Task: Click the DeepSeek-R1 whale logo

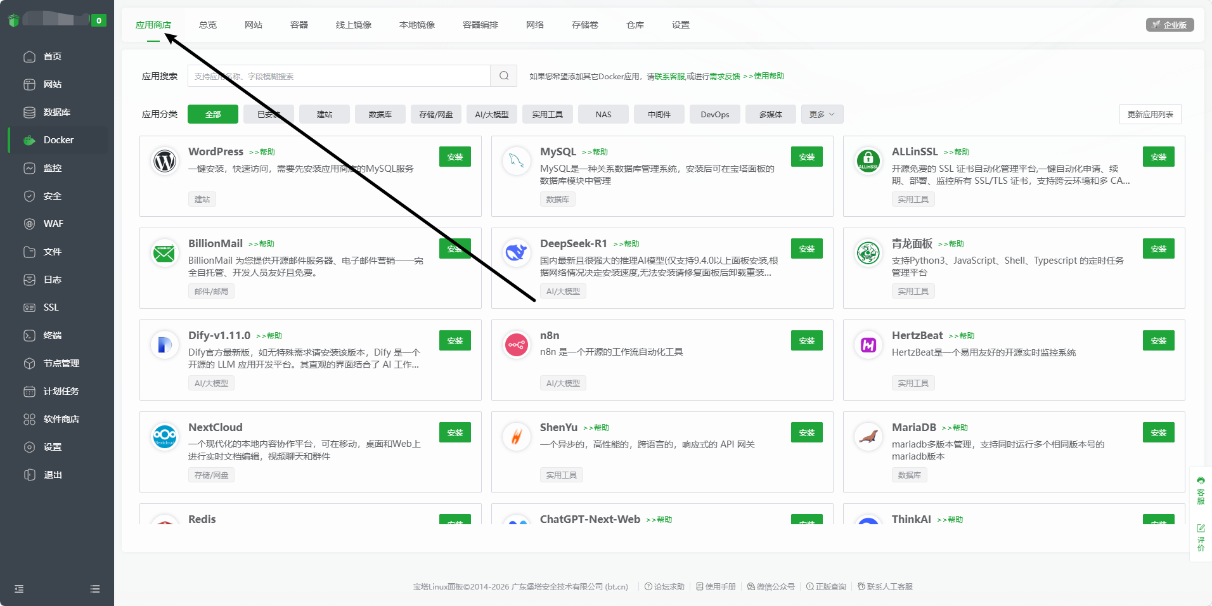Action: [x=517, y=253]
